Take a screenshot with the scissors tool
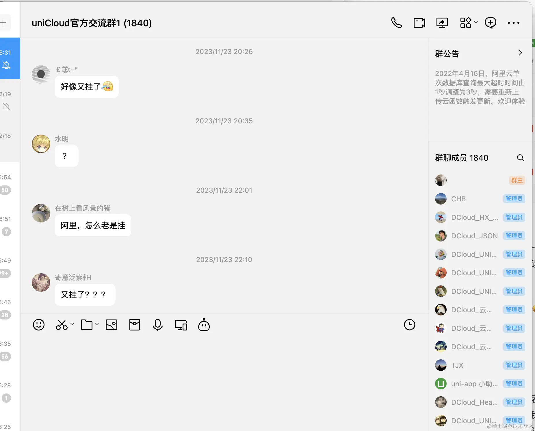535x431 pixels. (x=61, y=325)
